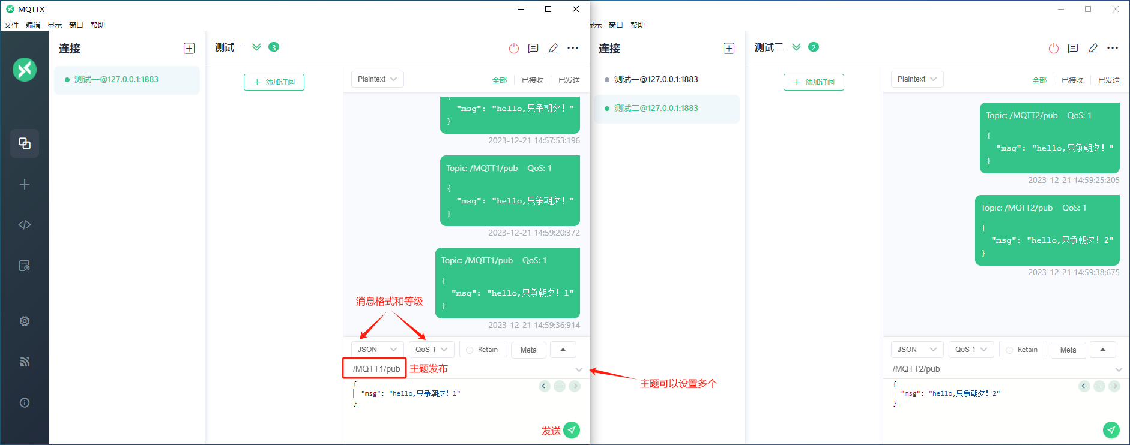Show 已发送 messages in 测试二
This screenshot has height=445, width=1130.
point(1109,80)
